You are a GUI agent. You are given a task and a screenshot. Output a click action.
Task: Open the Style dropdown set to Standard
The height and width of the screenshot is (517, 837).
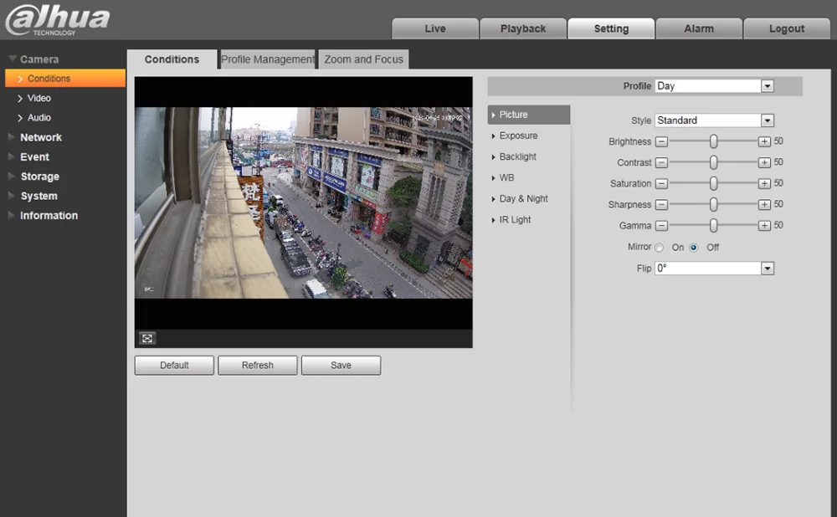coord(767,120)
